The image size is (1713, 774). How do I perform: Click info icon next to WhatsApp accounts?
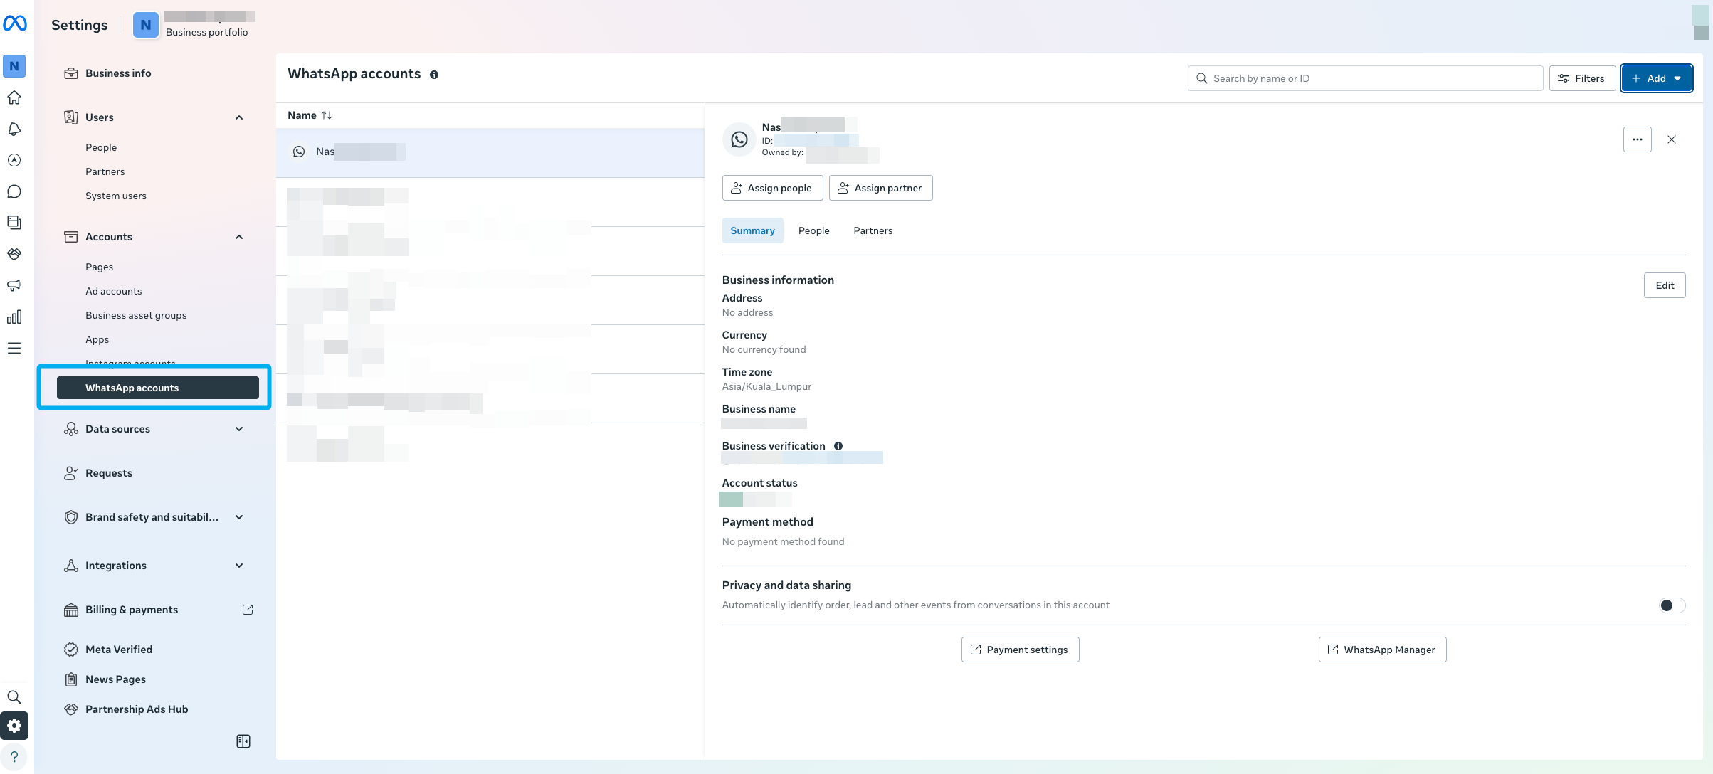(x=434, y=75)
